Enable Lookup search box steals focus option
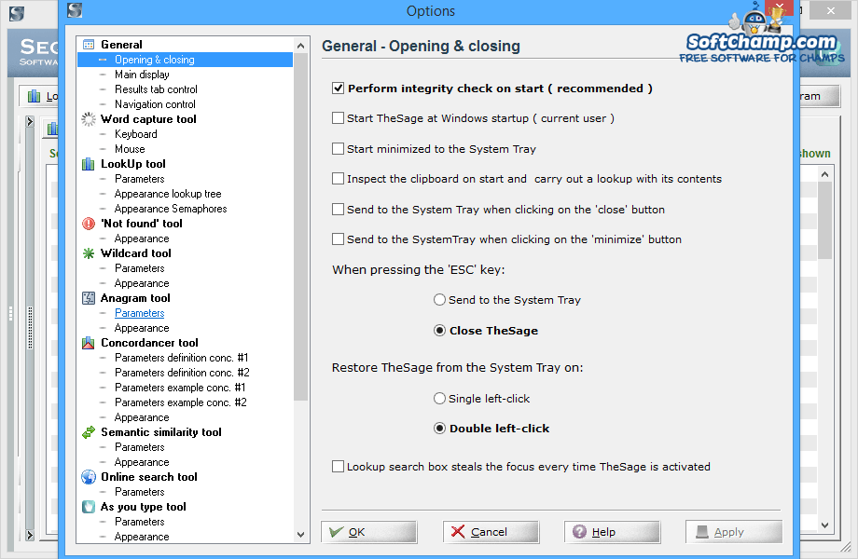Screen dimensions: 858x559 click(339, 467)
